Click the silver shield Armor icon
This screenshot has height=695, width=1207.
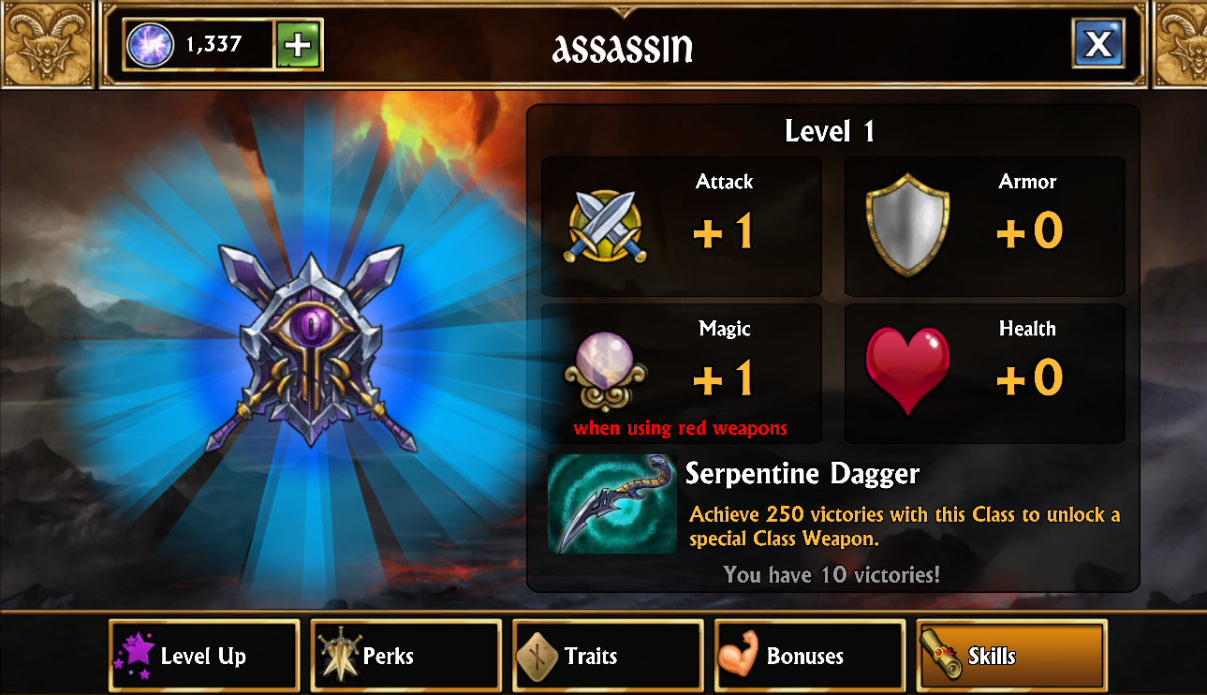pyautogui.click(x=907, y=225)
